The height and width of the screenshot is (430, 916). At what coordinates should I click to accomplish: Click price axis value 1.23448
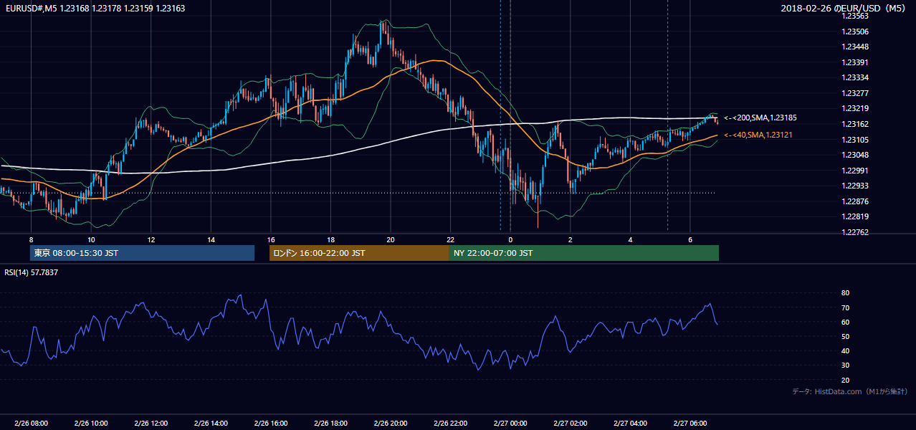[854, 47]
